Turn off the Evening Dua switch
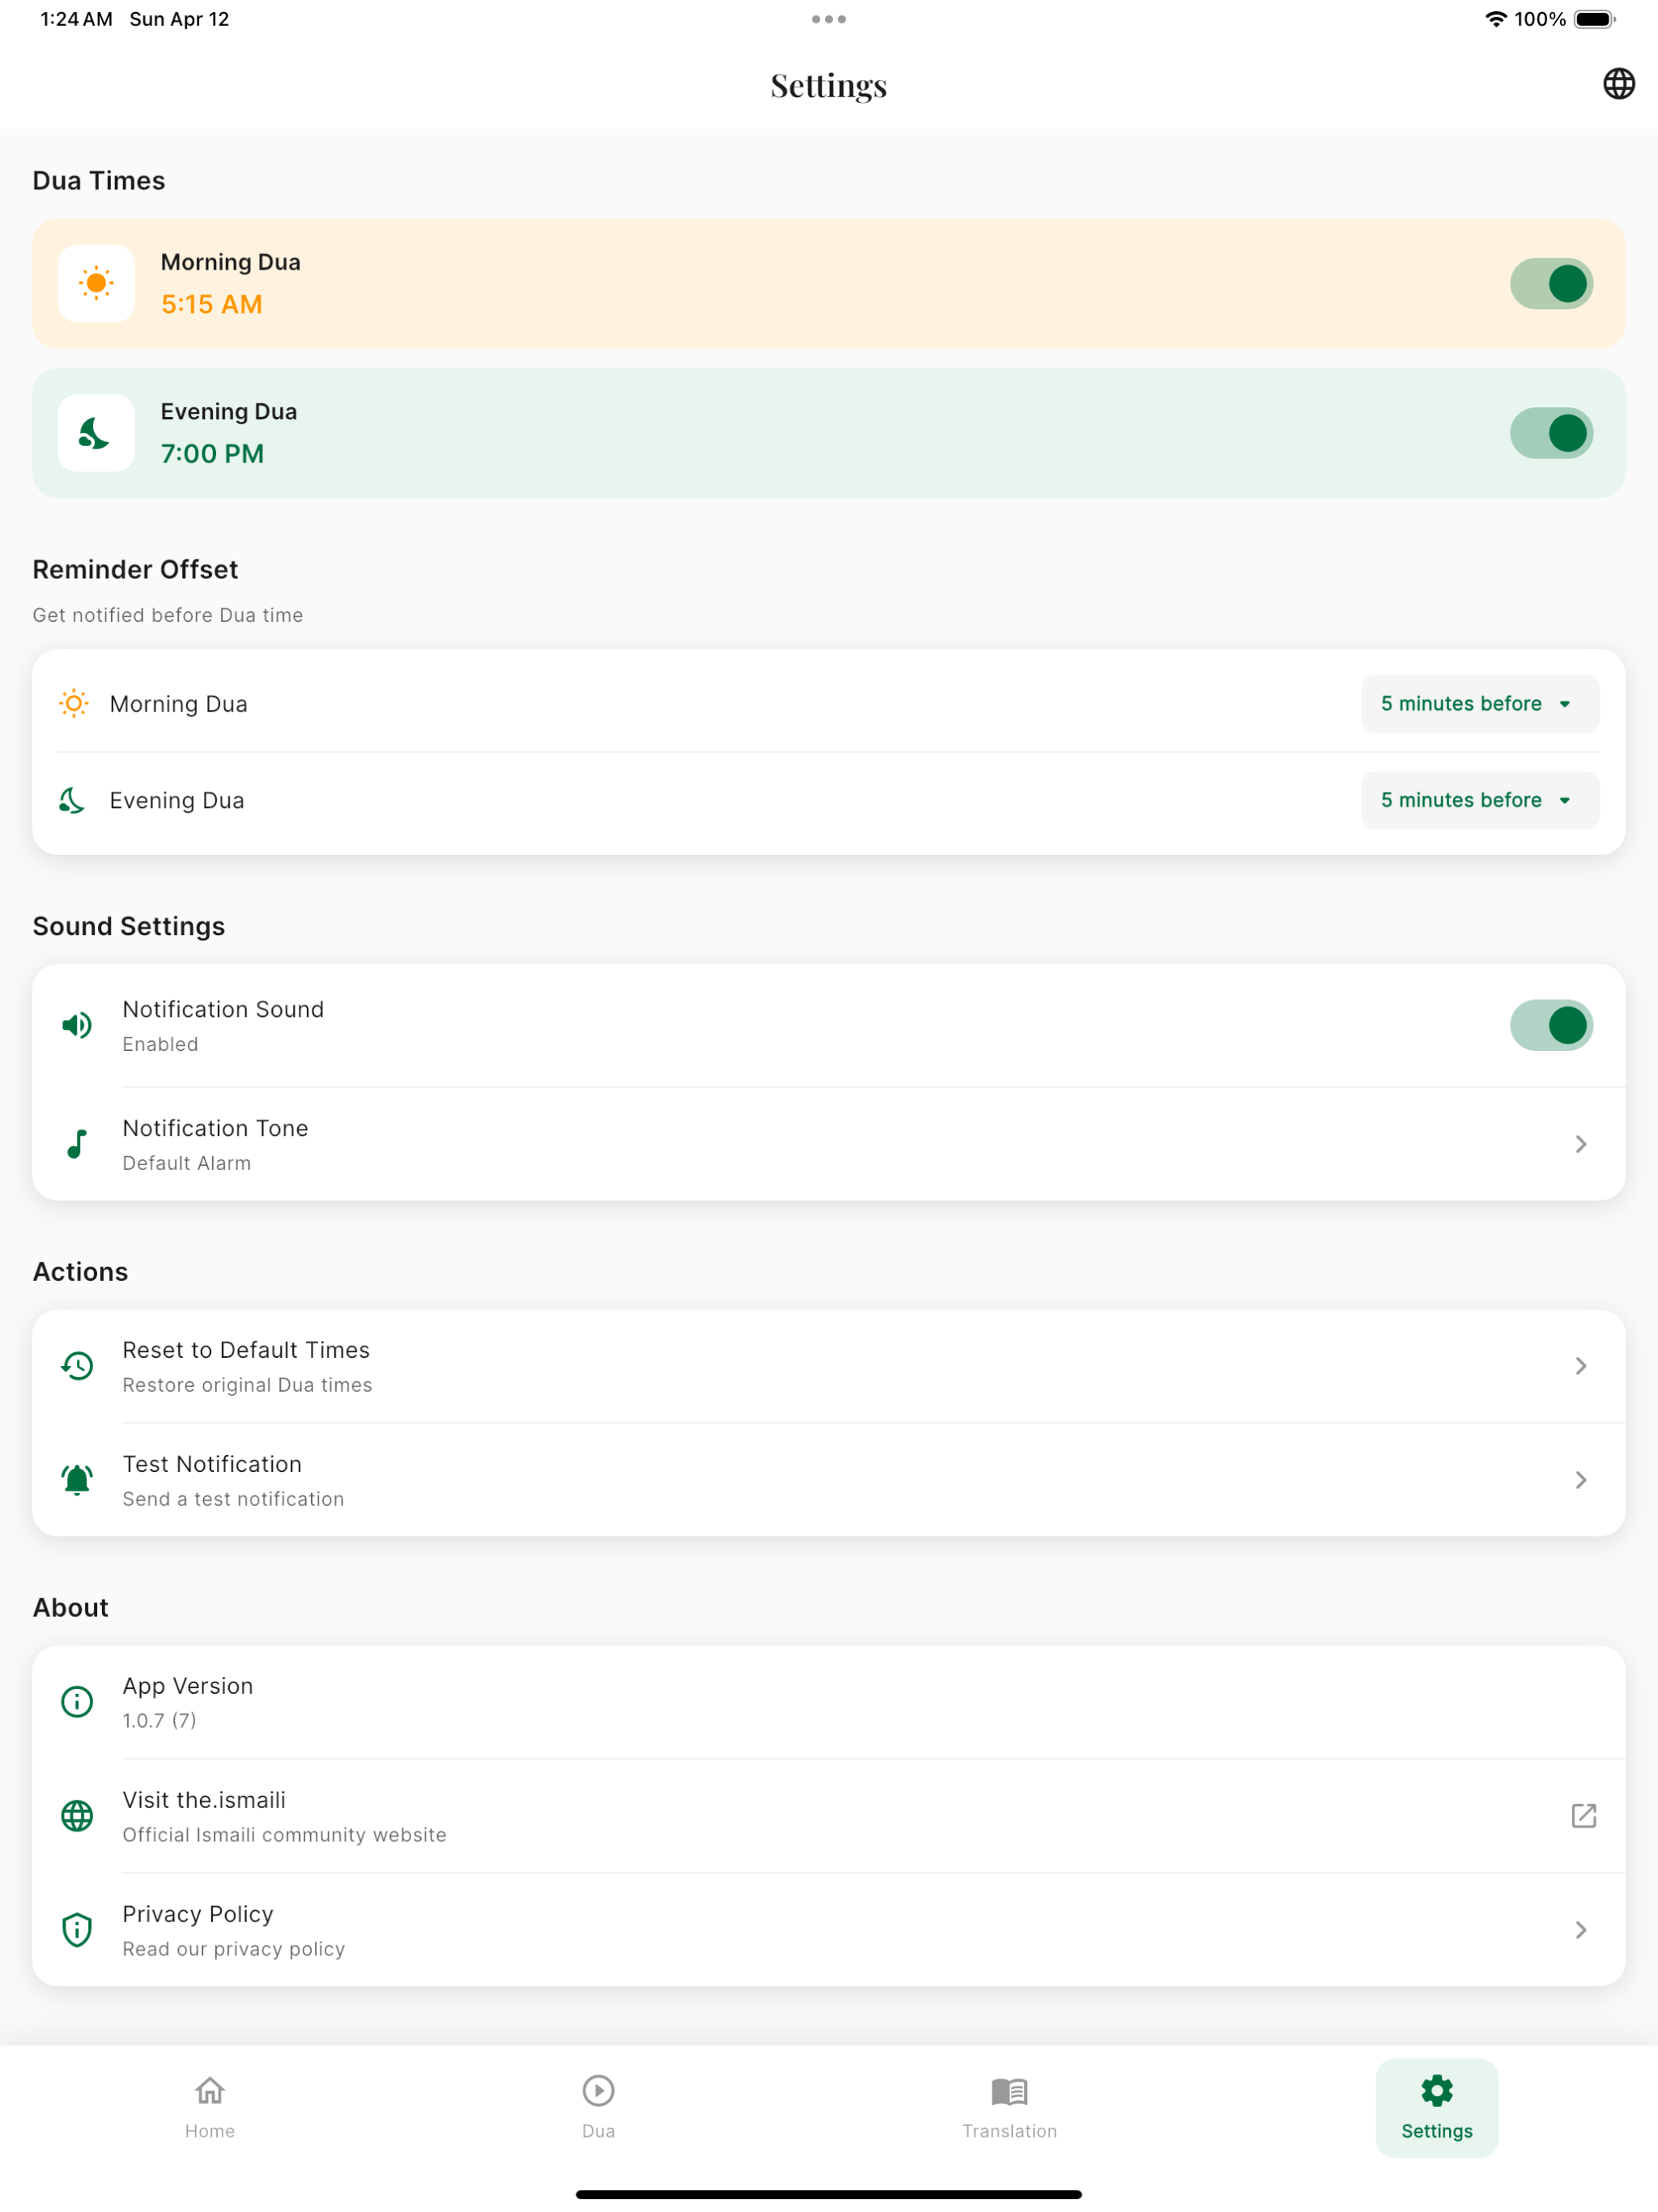This screenshot has width=1658, height=2212. (x=1551, y=433)
